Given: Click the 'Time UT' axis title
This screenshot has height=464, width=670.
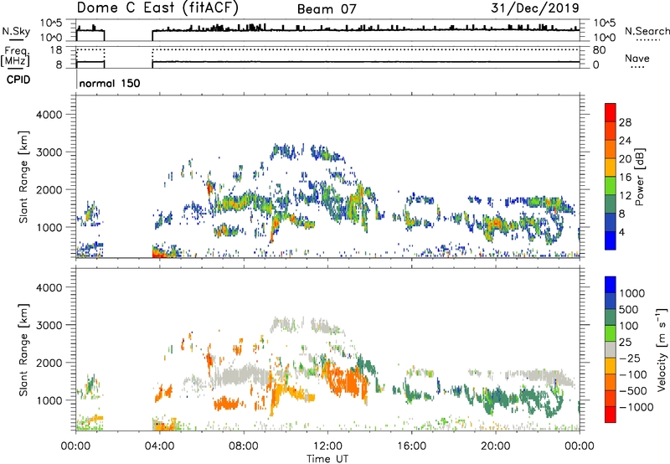Looking at the screenshot, I should pyautogui.click(x=327, y=459).
